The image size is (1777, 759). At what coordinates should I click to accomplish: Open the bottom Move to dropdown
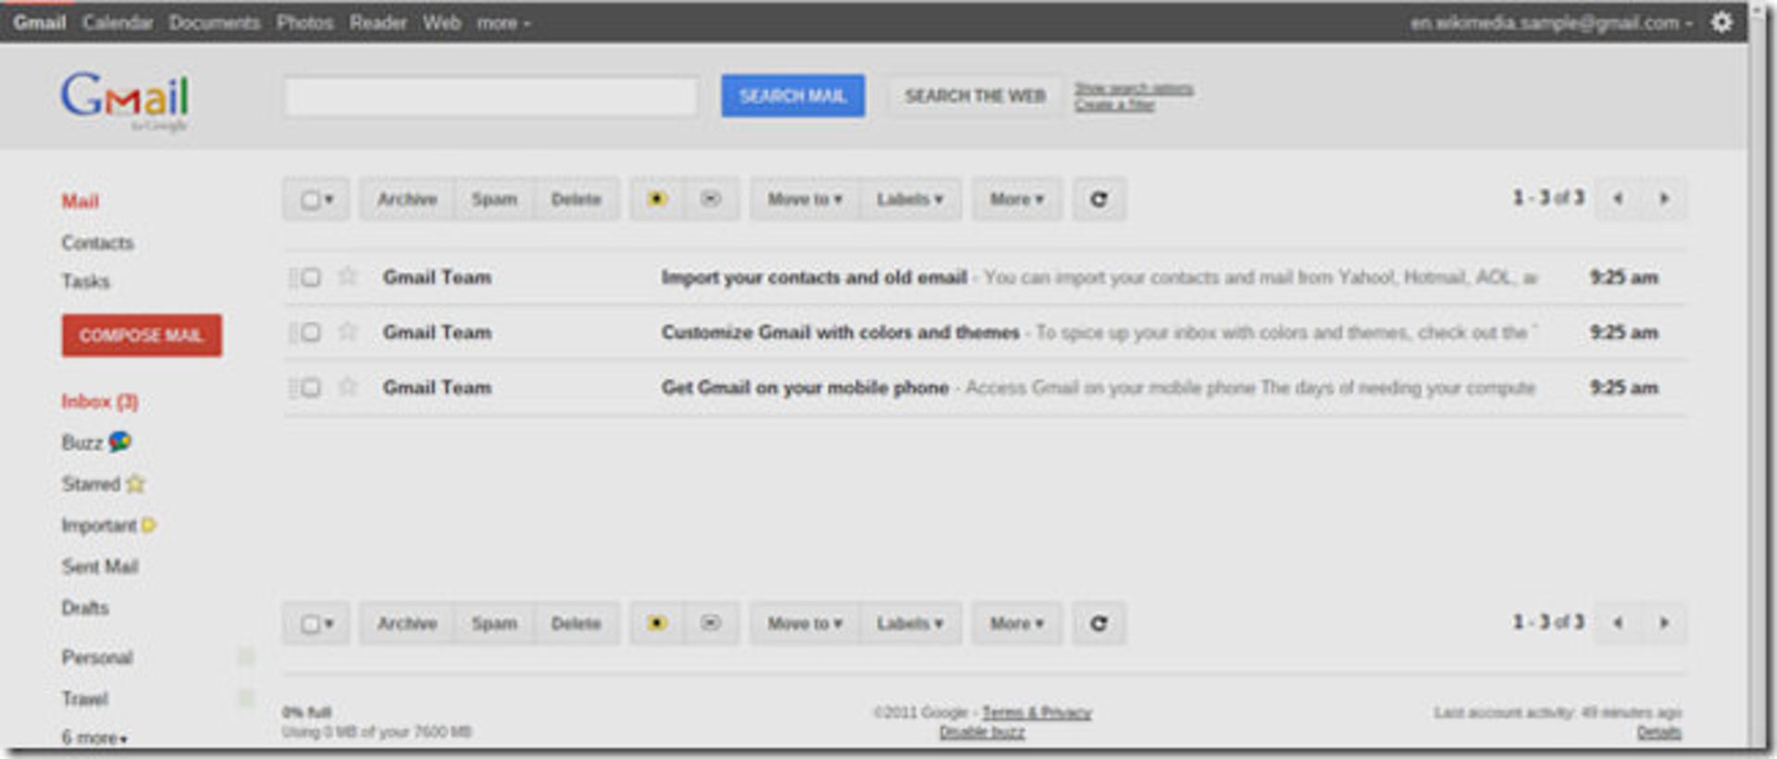pos(805,623)
